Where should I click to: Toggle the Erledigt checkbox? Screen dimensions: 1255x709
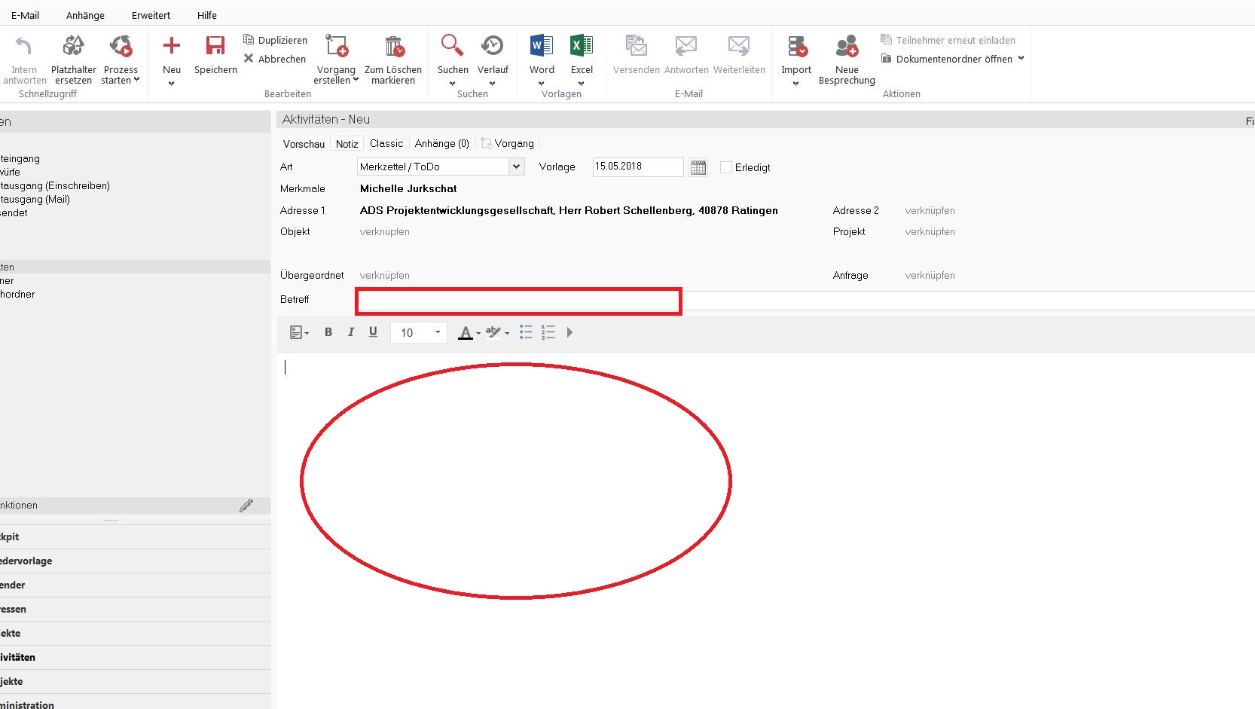pyautogui.click(x=726, y=167)
